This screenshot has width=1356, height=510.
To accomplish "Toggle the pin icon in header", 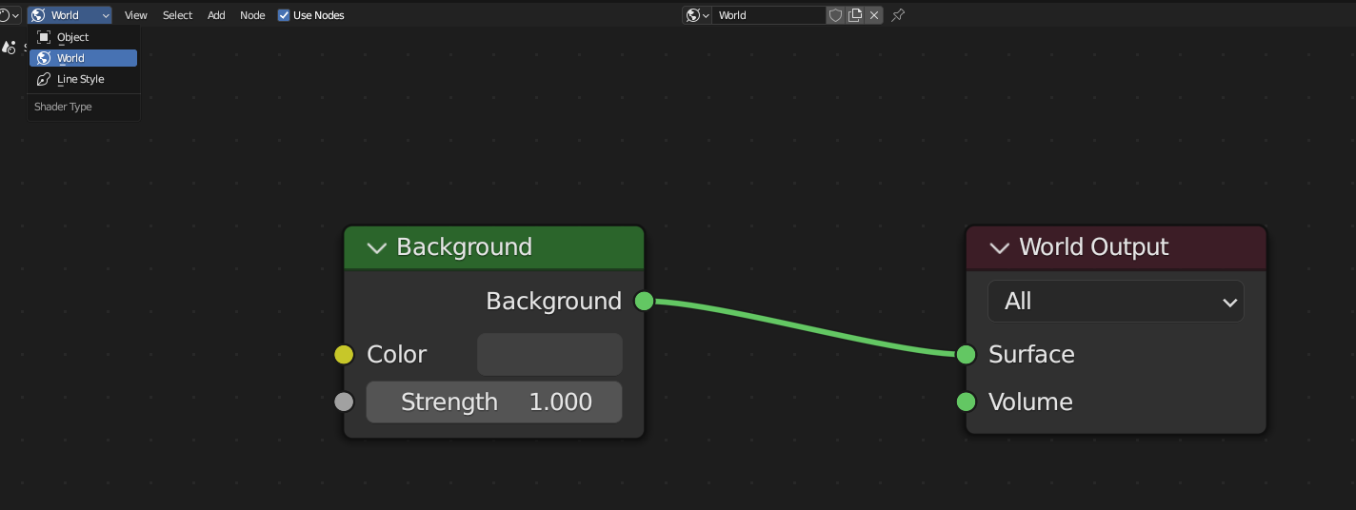I will pyautogui.click(x=898, y=15).
